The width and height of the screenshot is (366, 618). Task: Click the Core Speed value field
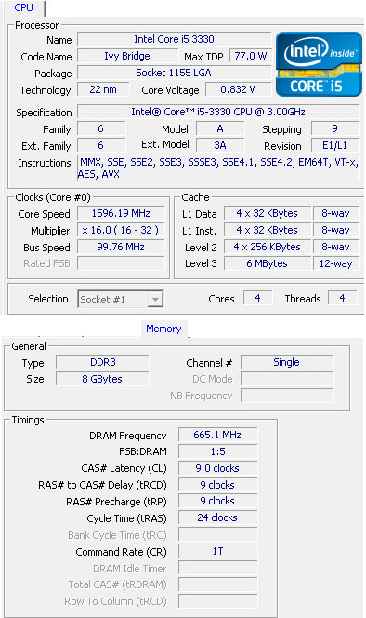pyautogui.click(x=121, y=214)
